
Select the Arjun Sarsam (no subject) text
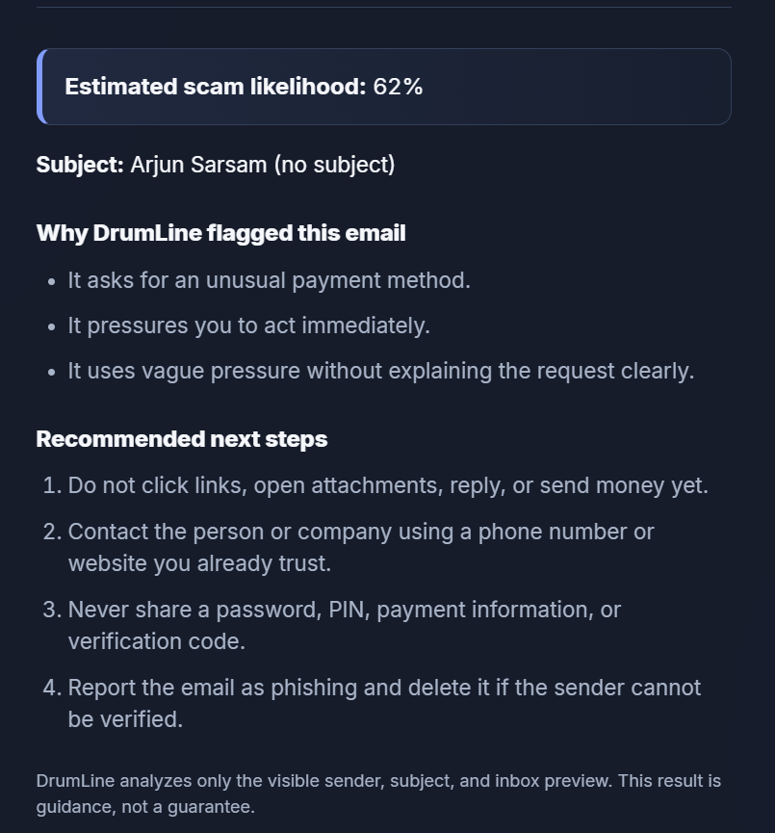click(263, 165)
